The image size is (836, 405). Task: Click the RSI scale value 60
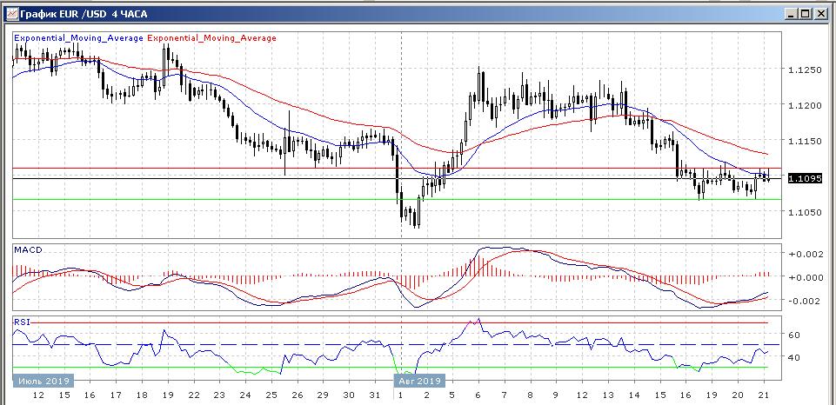point(793,334)
